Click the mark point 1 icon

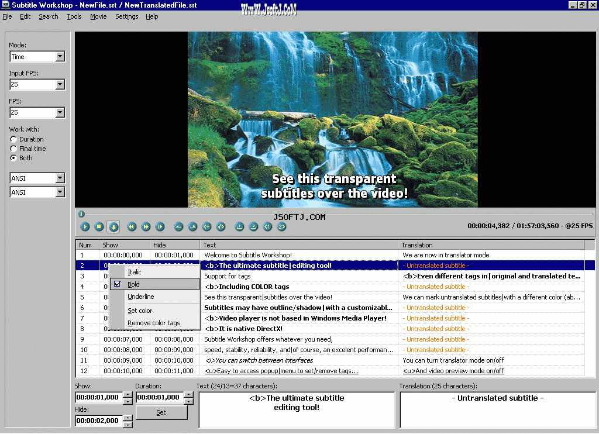point(239,226)
